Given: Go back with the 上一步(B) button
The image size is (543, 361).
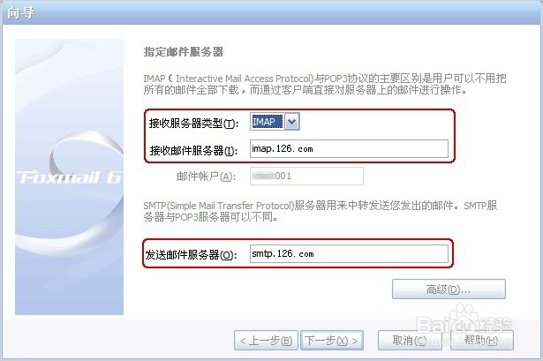Looking at the screenshot, I should (266, 341).
